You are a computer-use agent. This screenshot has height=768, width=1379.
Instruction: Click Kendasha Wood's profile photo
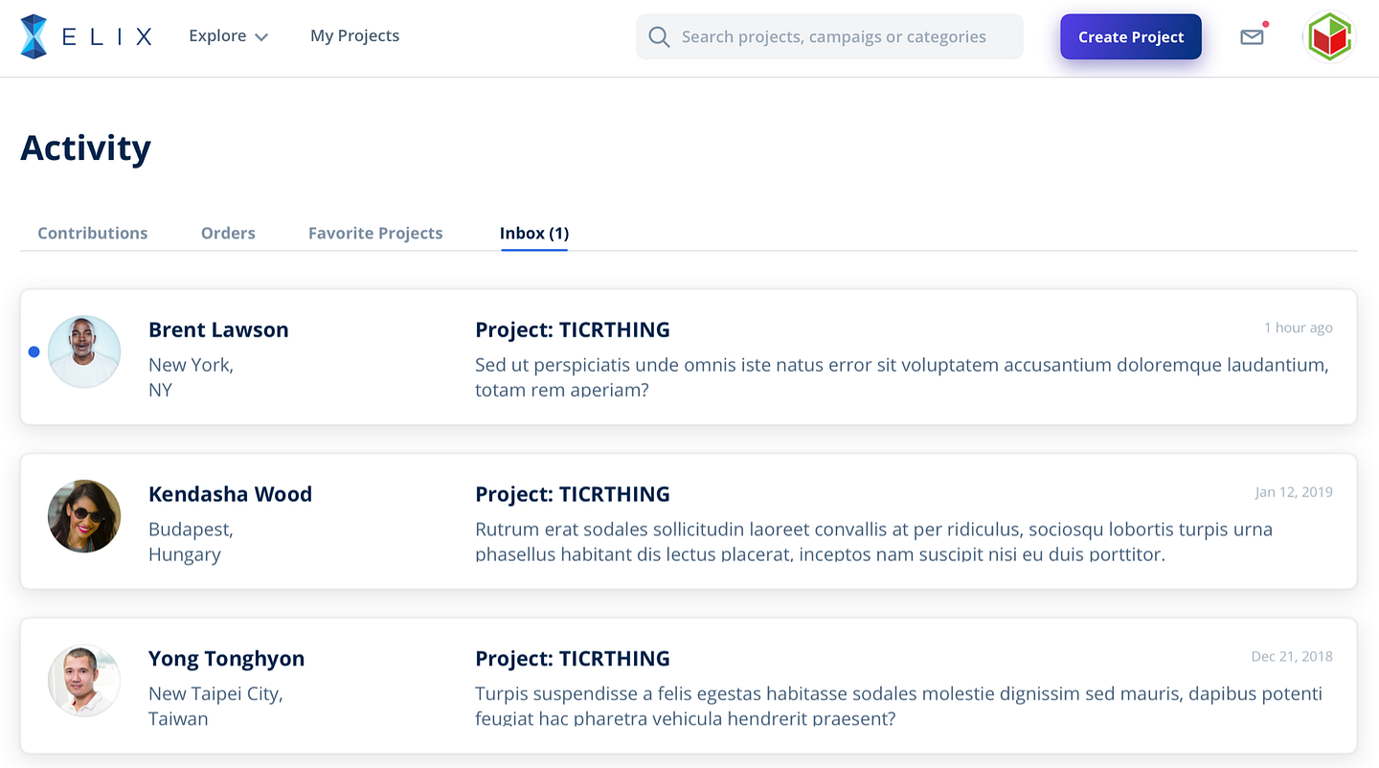click(x=84, y=516)
